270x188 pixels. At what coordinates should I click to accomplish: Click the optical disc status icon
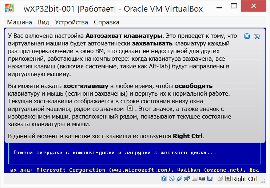pos(171,179)
